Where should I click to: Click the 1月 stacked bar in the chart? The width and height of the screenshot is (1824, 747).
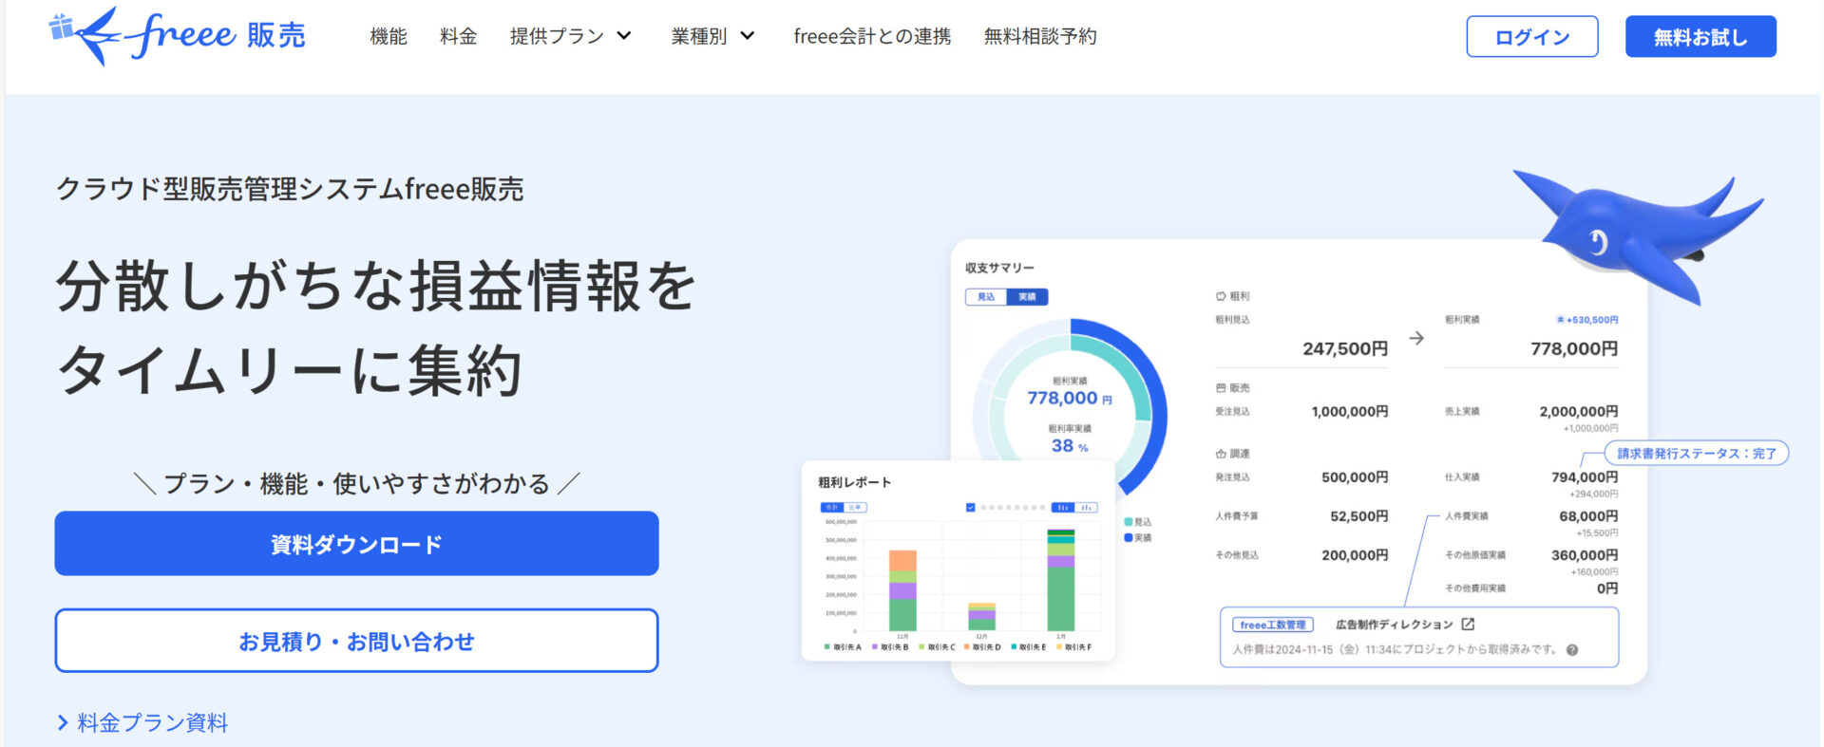(x=1060, y=580)
